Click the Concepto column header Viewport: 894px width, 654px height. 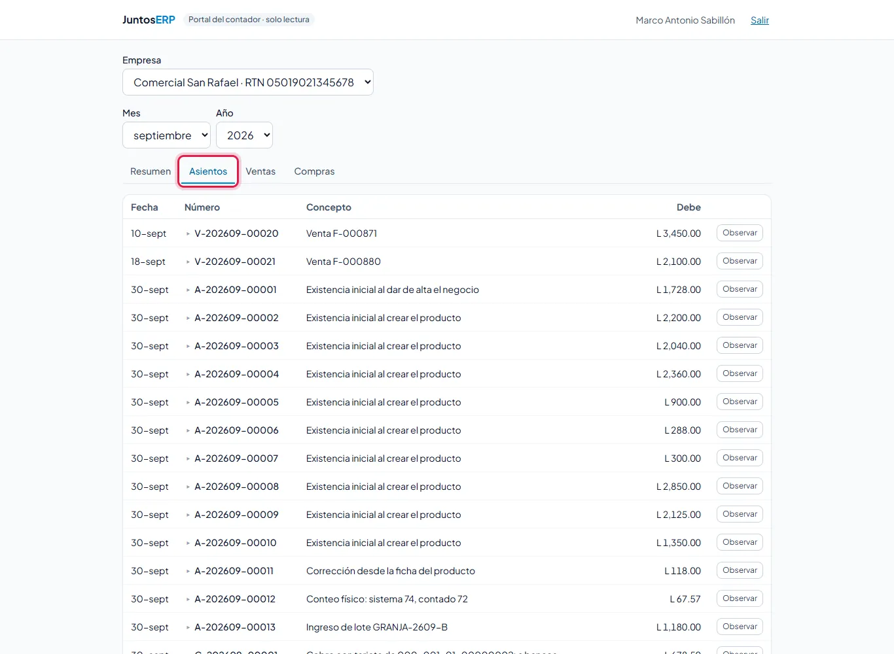coord(329,207)
